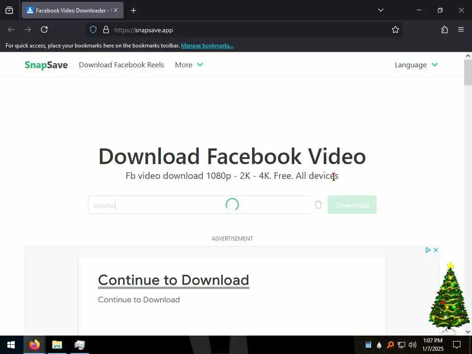Open the Windows Start menu
The height and width of the screenshot is (354, 472).
11,345
